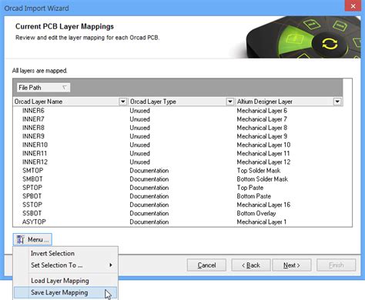Click the Cancel button
The height and width of the screenshot is (300, 365).
[x=206, y=265]
